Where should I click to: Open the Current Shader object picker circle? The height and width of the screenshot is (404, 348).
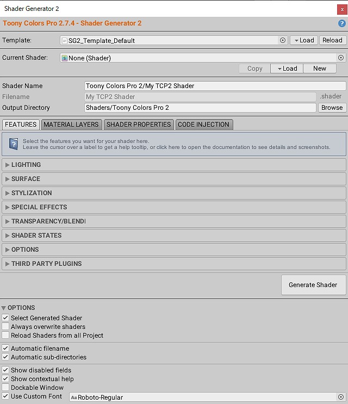pyautogui.click(x=341, y=58)
